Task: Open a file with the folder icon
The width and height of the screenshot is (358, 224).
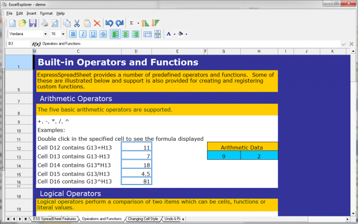Action: pyautogui.click(x=22, y=23)
